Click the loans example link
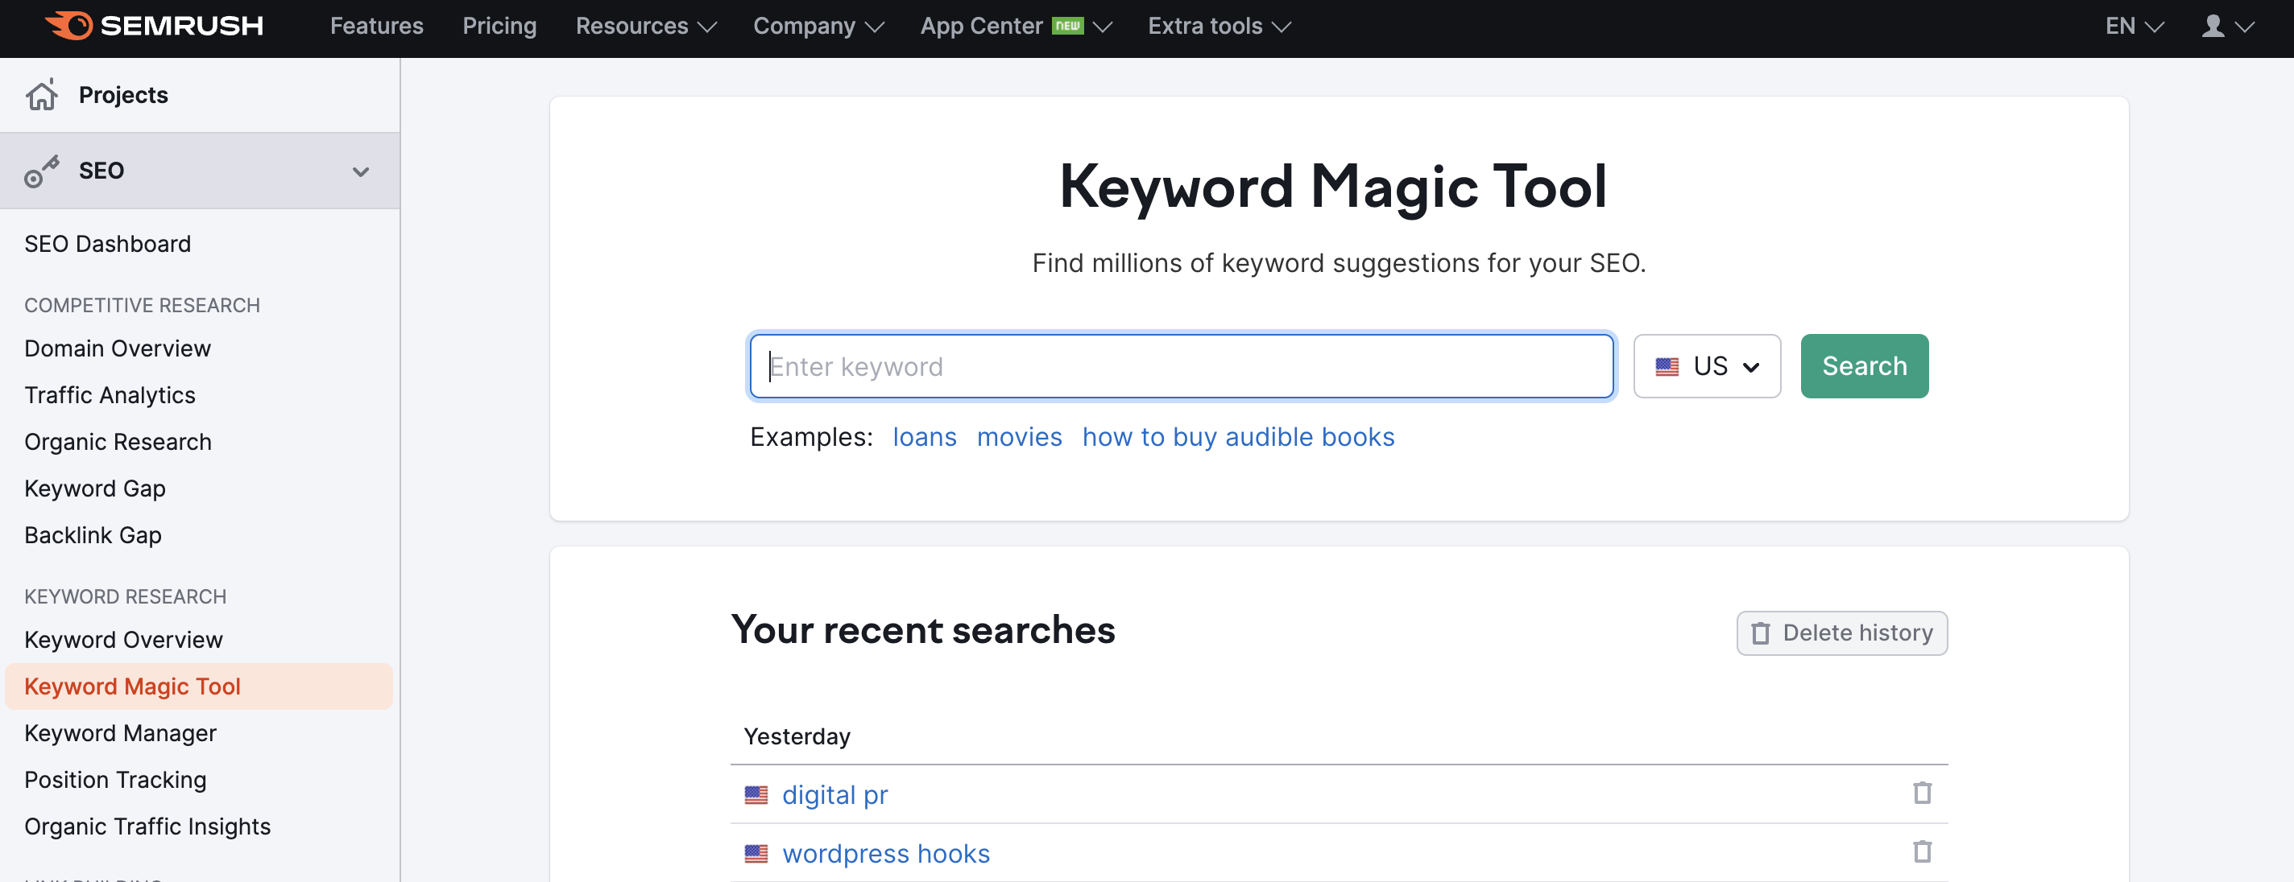2294x882 pixels. 925,436
